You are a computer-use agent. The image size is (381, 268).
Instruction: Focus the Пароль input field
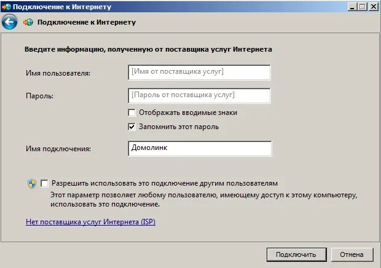[199, 96]
